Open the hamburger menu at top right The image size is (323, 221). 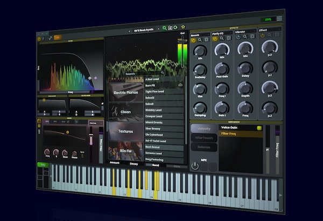pyautogui.click(x=279, y=18)
